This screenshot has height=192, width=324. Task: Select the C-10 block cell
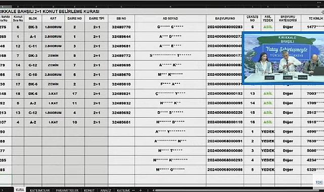(x=33, y=75)
